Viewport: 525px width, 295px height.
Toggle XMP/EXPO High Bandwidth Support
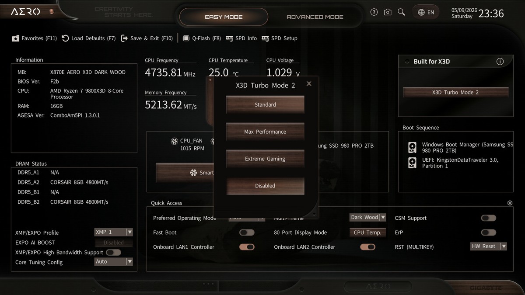[x=113, y=252]
